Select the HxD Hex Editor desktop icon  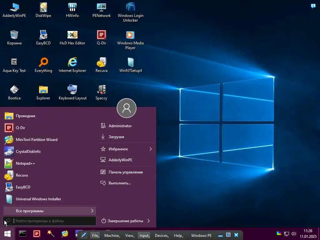click(72, 38)
